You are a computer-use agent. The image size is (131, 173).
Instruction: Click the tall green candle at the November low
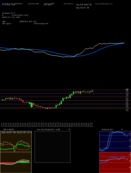(31, 105)
